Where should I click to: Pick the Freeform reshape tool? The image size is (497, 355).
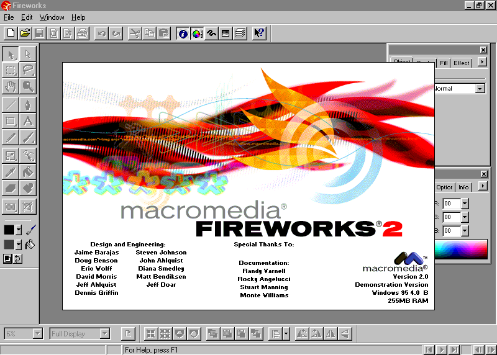pyautogui.click(x=28, y=156)
